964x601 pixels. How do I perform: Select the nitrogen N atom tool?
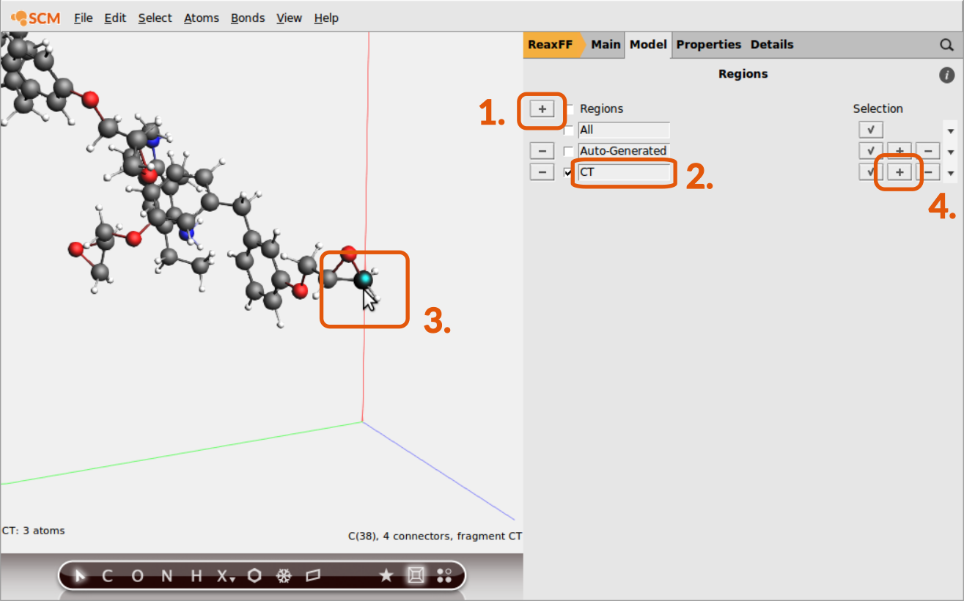point(166,576)
